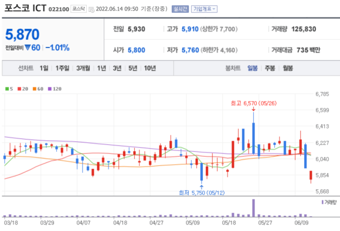Select the 5년 line chart range
Image resolution: width=340 pixels, height=231 pixels.
(132, 69)
